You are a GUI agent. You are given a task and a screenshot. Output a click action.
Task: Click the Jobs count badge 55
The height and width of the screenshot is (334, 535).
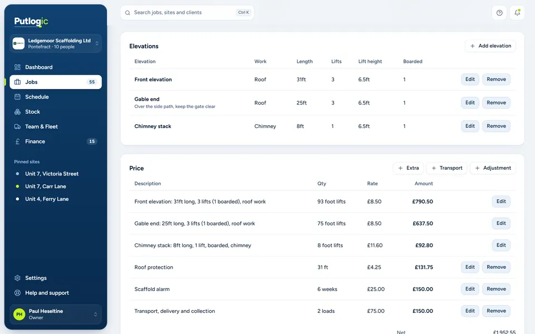click(92, 82)
